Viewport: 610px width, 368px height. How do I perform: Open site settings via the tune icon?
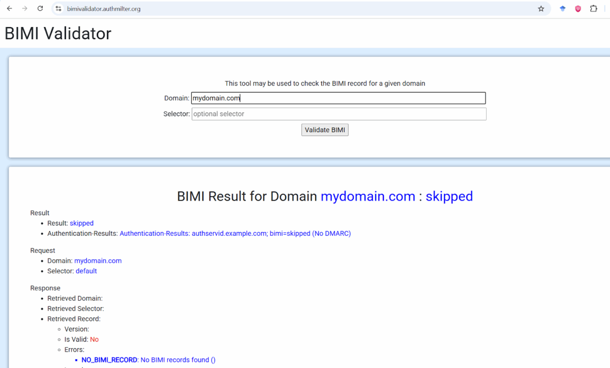58,8
